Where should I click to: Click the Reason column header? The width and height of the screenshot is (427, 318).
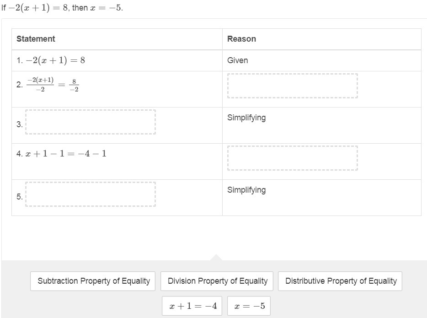click(241, 39)
